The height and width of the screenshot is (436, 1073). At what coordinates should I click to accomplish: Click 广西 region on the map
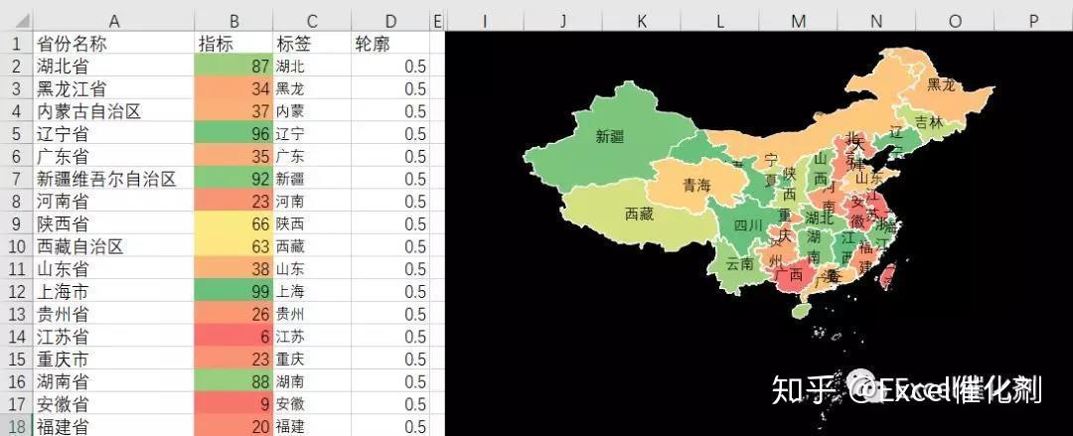(x=788, y=275)
